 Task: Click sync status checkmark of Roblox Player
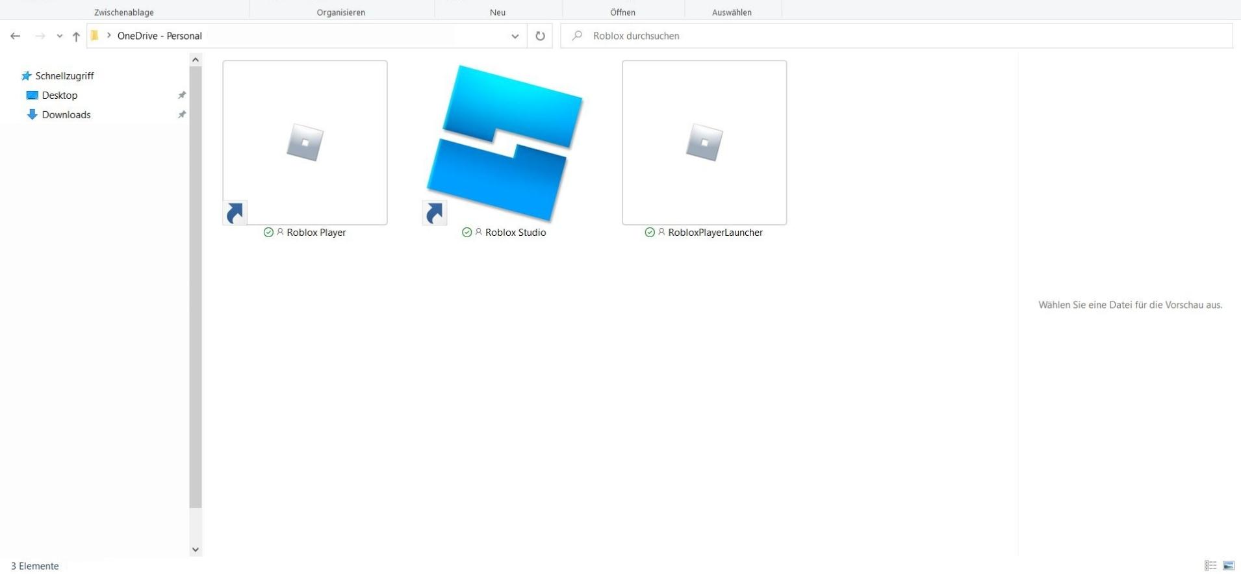point(268,233)
